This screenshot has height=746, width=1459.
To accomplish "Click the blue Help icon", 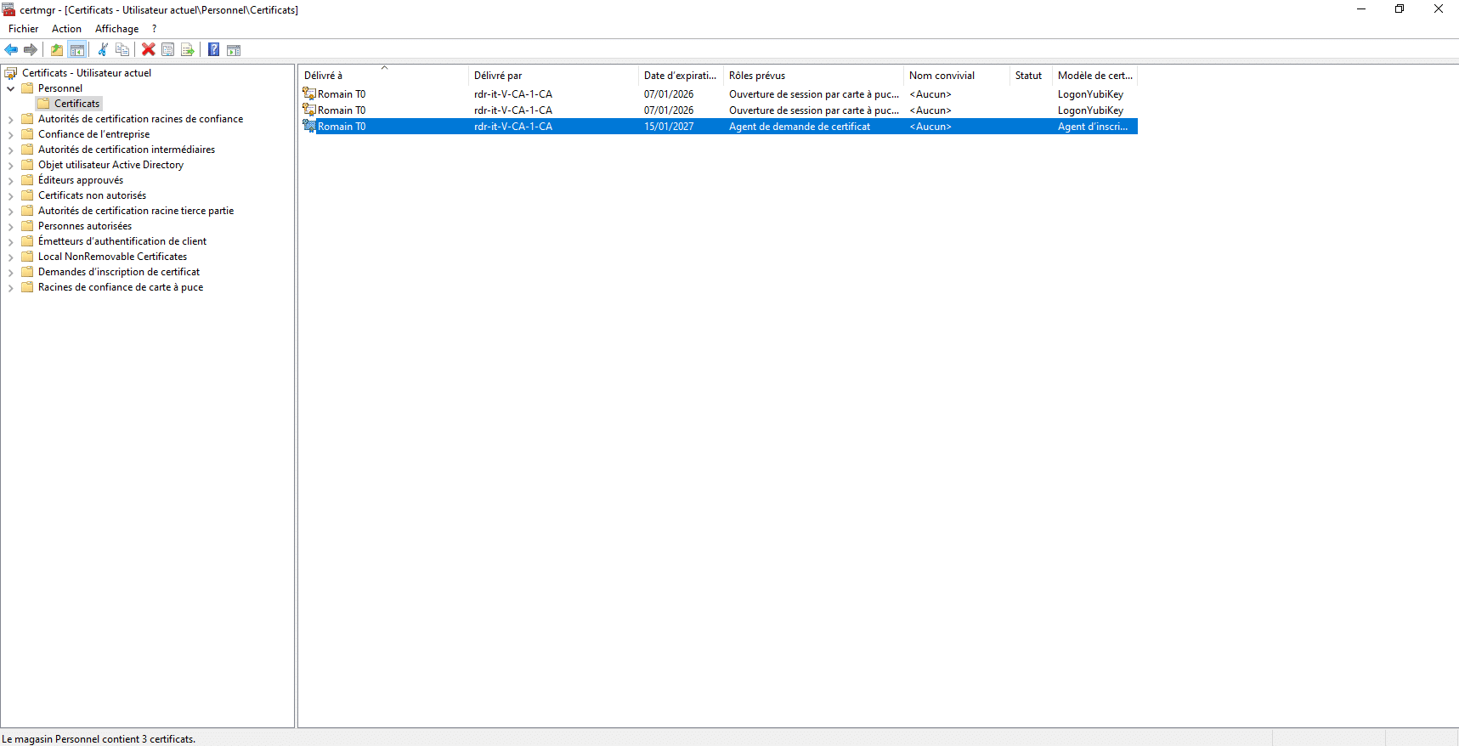I will [214, 50].
